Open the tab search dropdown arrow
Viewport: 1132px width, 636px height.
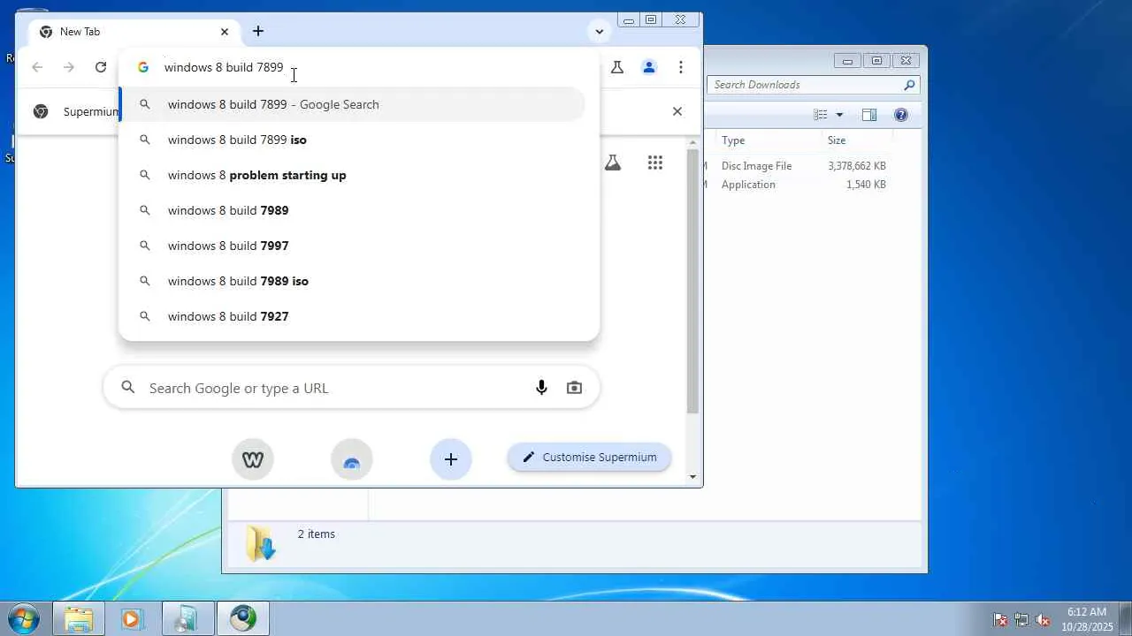pos(600,32)
